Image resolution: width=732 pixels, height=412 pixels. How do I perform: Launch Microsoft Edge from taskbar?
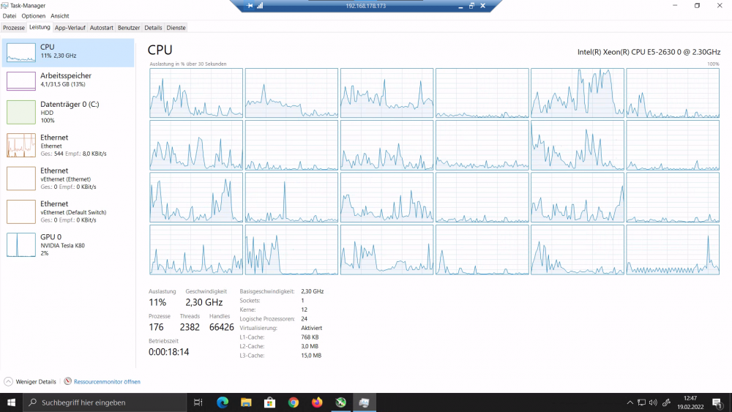[x=223, y=402]
